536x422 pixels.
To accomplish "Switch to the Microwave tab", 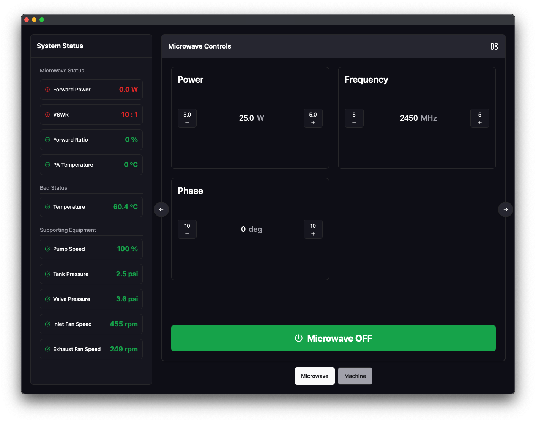I will click(315, 376).
